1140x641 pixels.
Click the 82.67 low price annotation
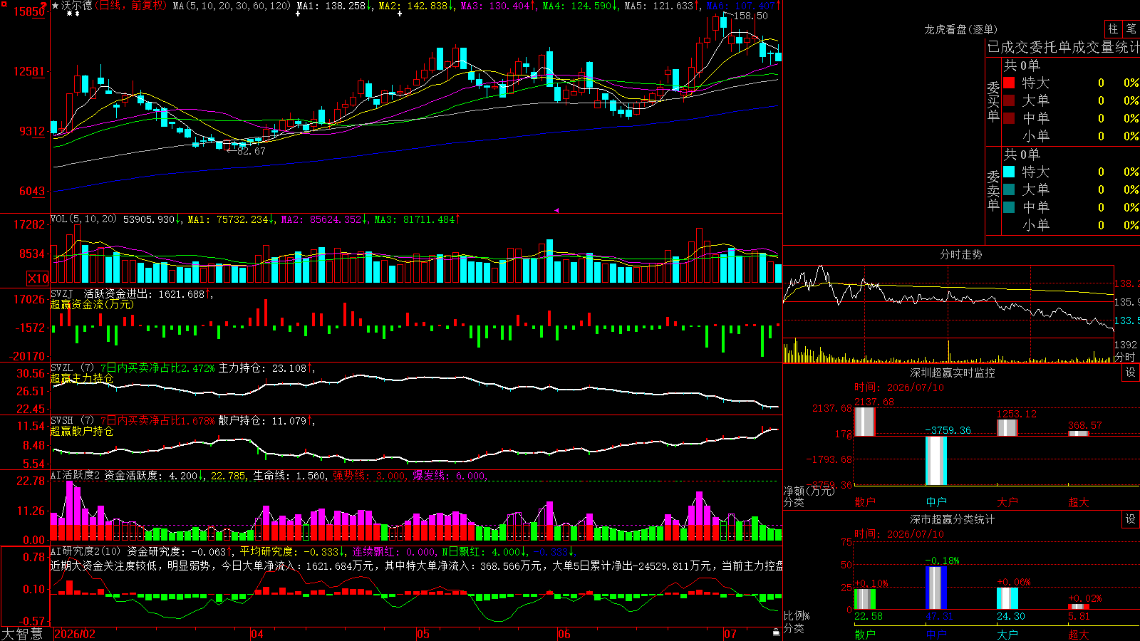click(x=251, y=151)
